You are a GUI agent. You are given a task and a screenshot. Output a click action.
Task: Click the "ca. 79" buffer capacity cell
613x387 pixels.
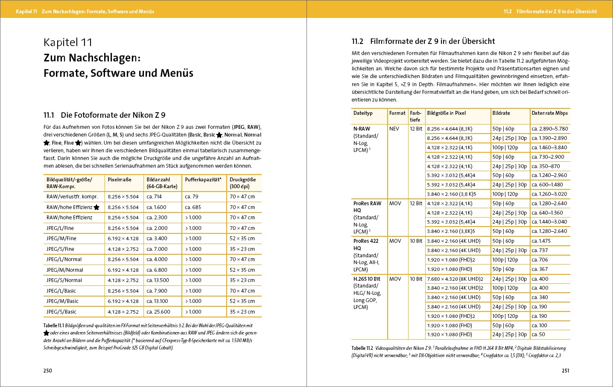[192, 197]
